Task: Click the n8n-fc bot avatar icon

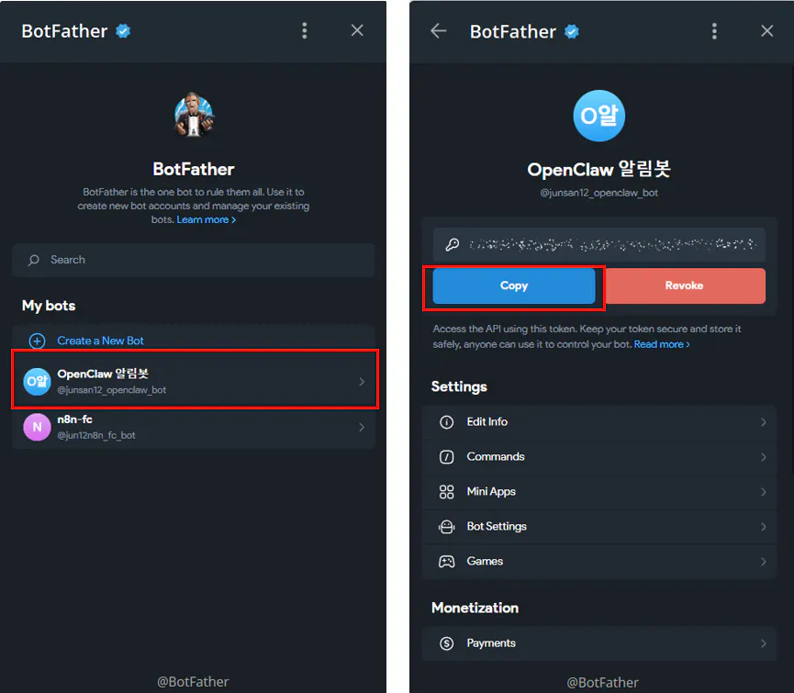Action: click(x=37, y=427)
